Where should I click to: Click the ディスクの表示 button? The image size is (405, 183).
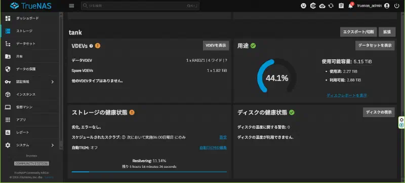(x=379, y=112)
